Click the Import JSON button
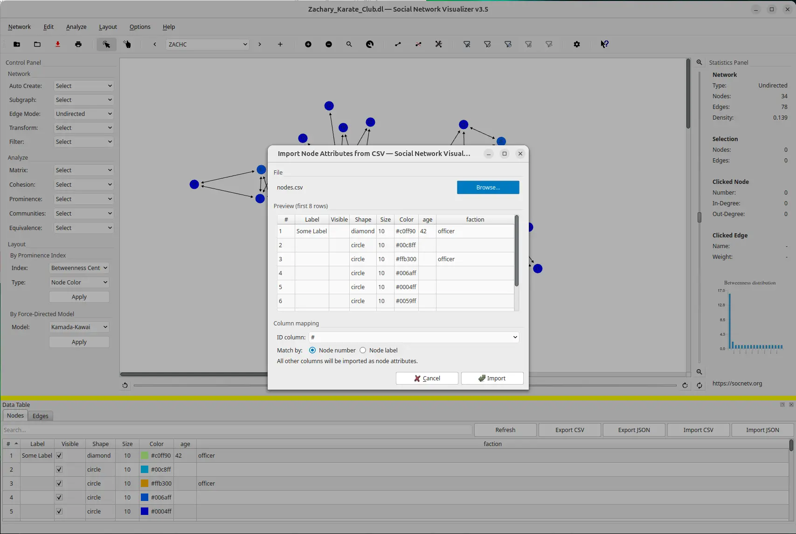This screenshot has width=796, height=534. 762,430
